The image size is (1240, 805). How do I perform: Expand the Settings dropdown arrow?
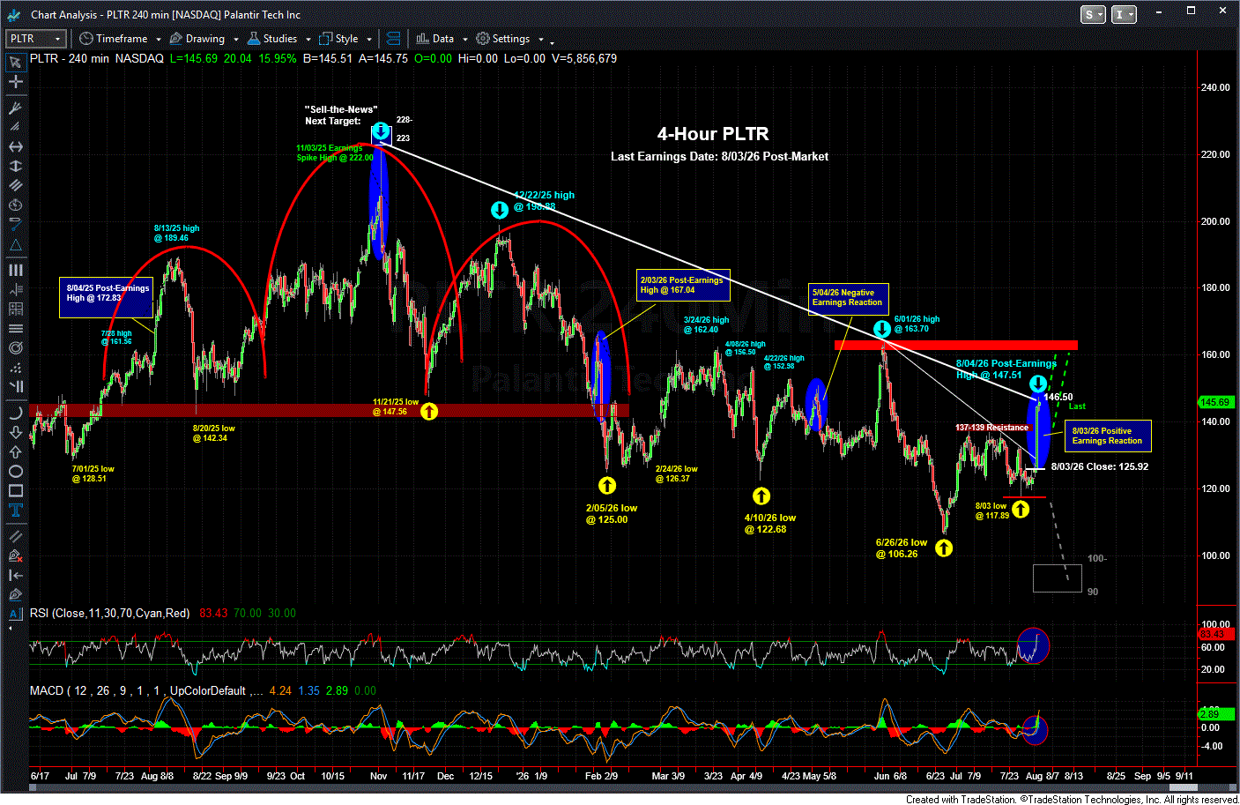point(541,40)
